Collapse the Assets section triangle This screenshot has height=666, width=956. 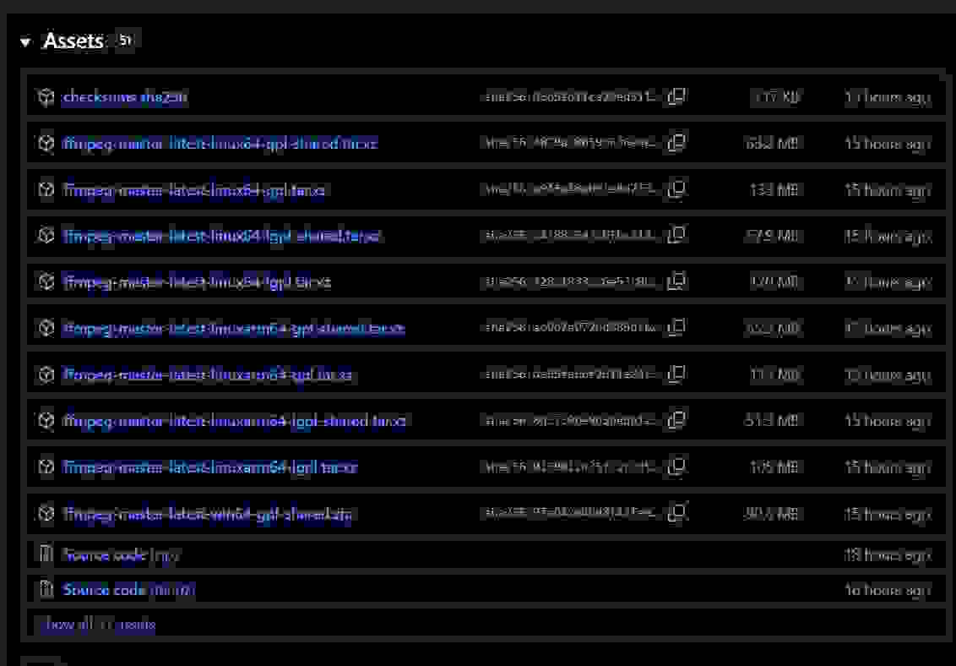point(25,42)
